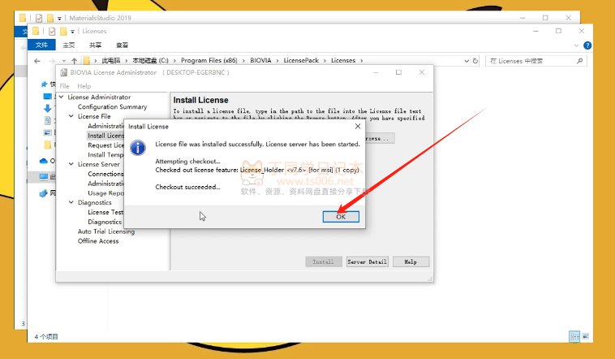Go up one folder level

click(74, 61)
